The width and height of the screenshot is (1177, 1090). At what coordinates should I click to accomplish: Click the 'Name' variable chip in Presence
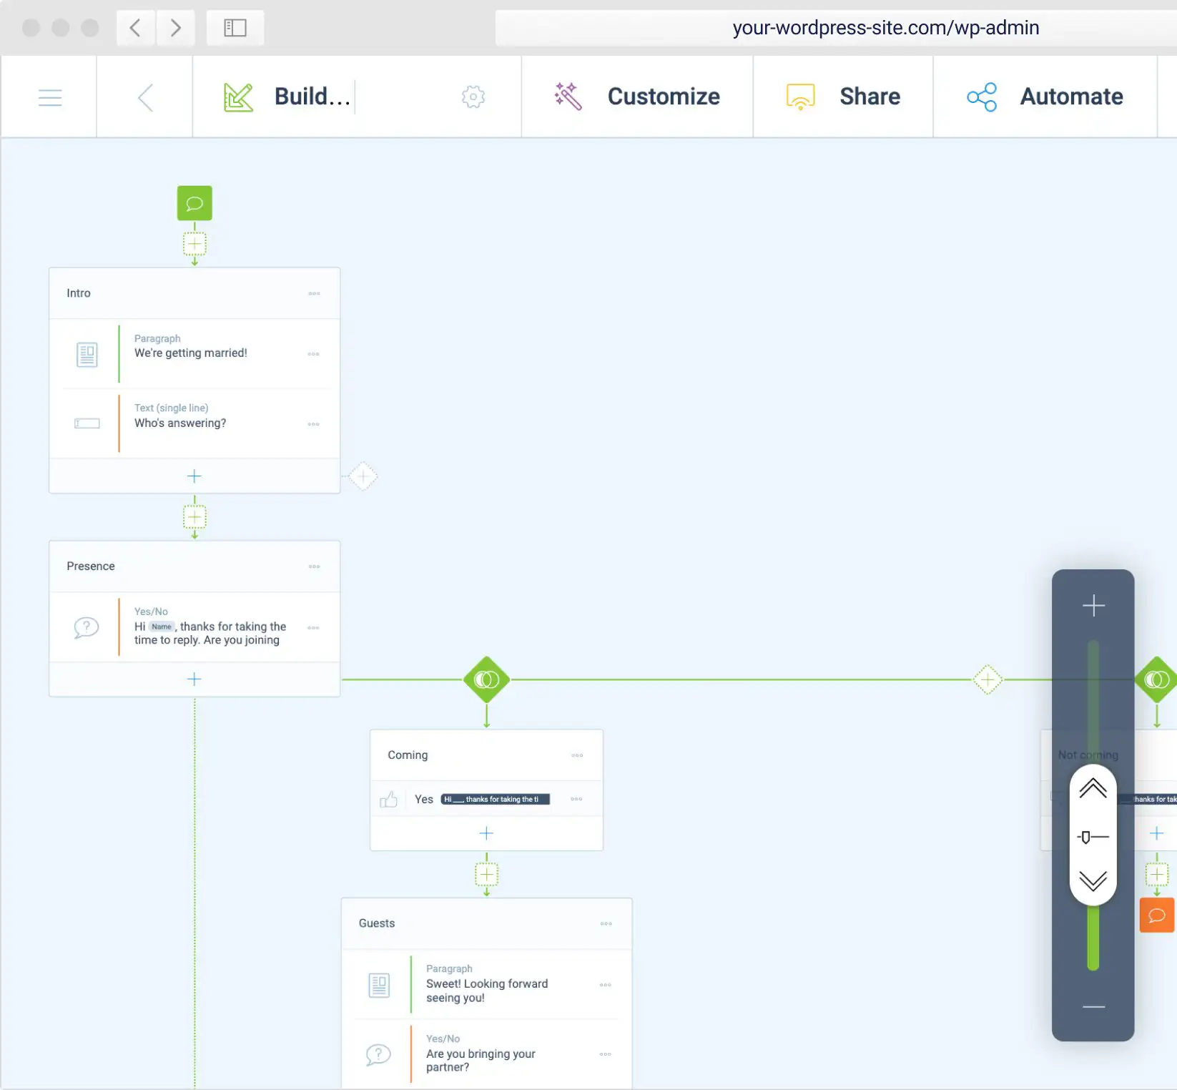pyautogui.click(x=162, y=627)
